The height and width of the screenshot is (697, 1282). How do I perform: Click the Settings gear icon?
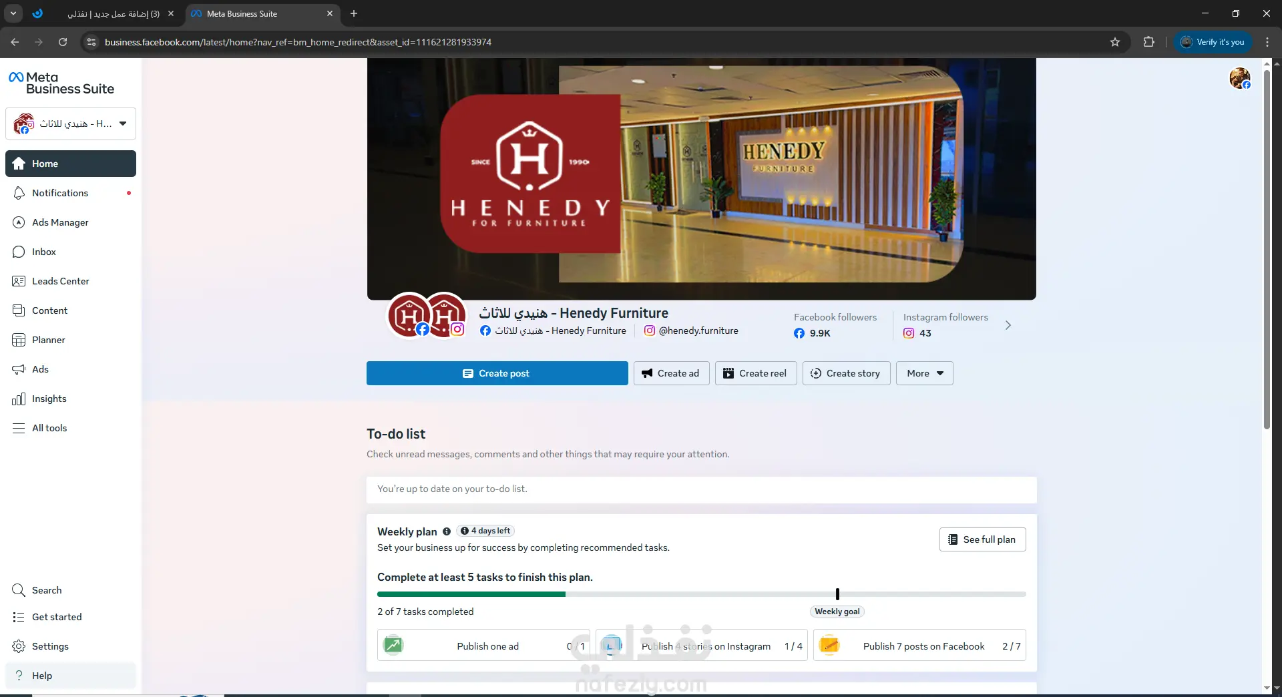19,646
